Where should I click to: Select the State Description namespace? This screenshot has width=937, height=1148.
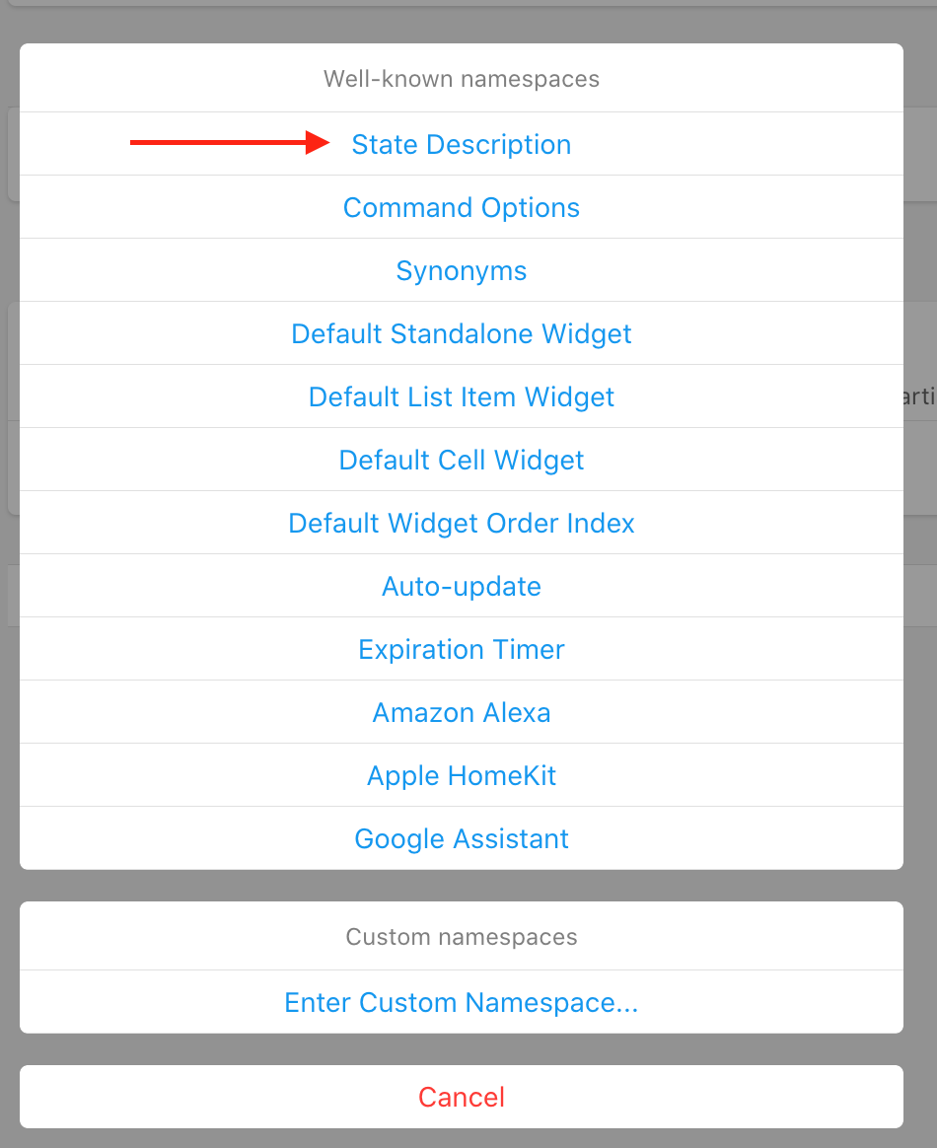(x=462, y=144)
